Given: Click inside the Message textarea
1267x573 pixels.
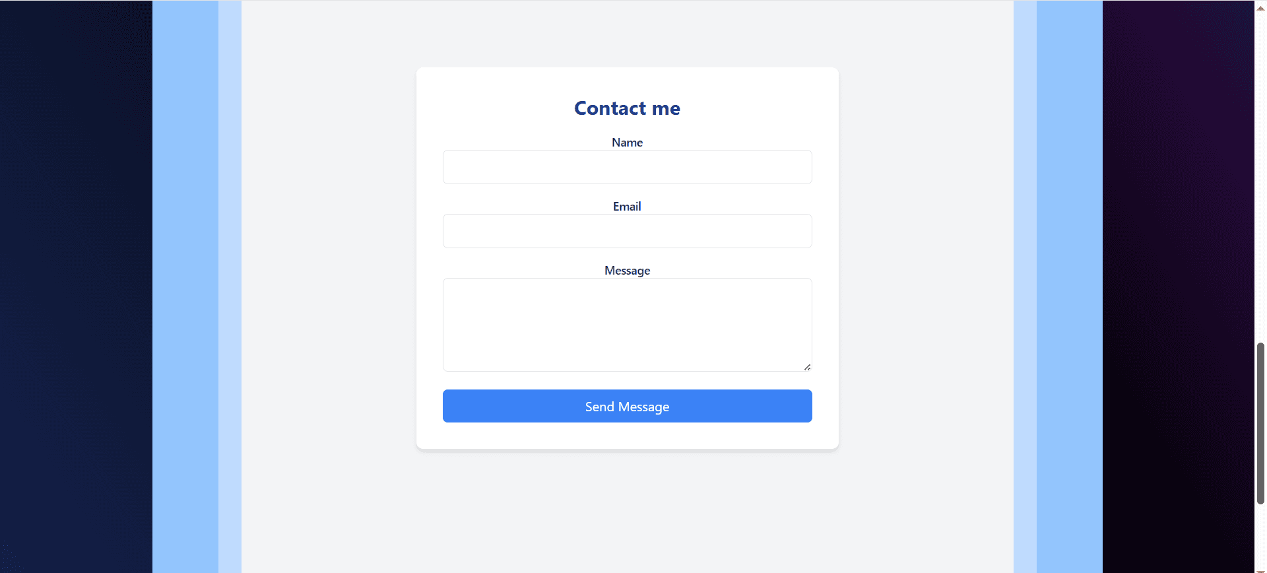Looking at the screenshot, I should coord(627,324).
